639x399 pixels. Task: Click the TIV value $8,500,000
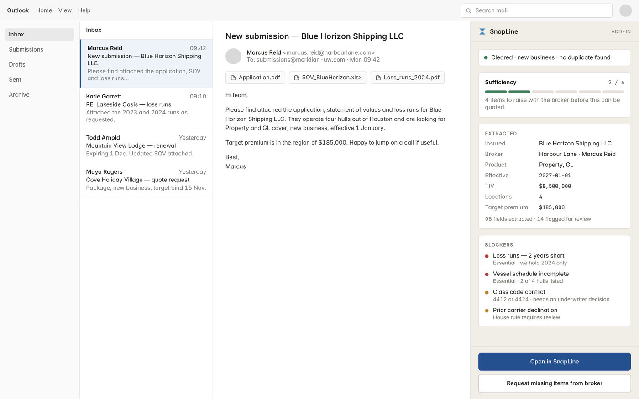pyautogui.click(x=555, y=186)
